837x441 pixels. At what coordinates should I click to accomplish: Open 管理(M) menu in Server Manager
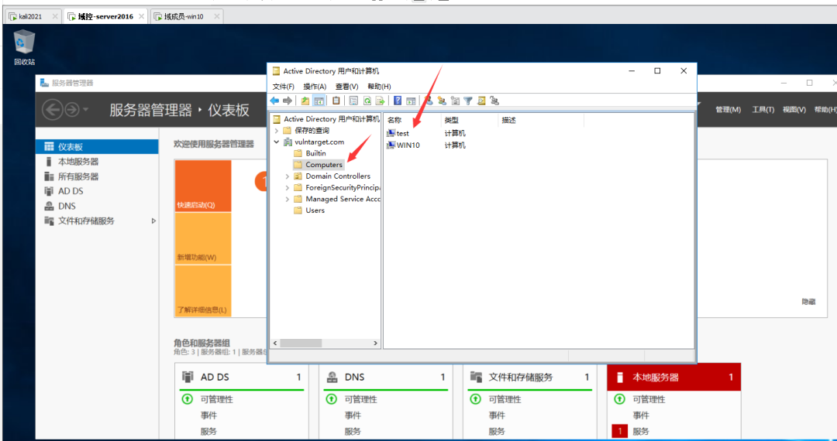point(728,109)
